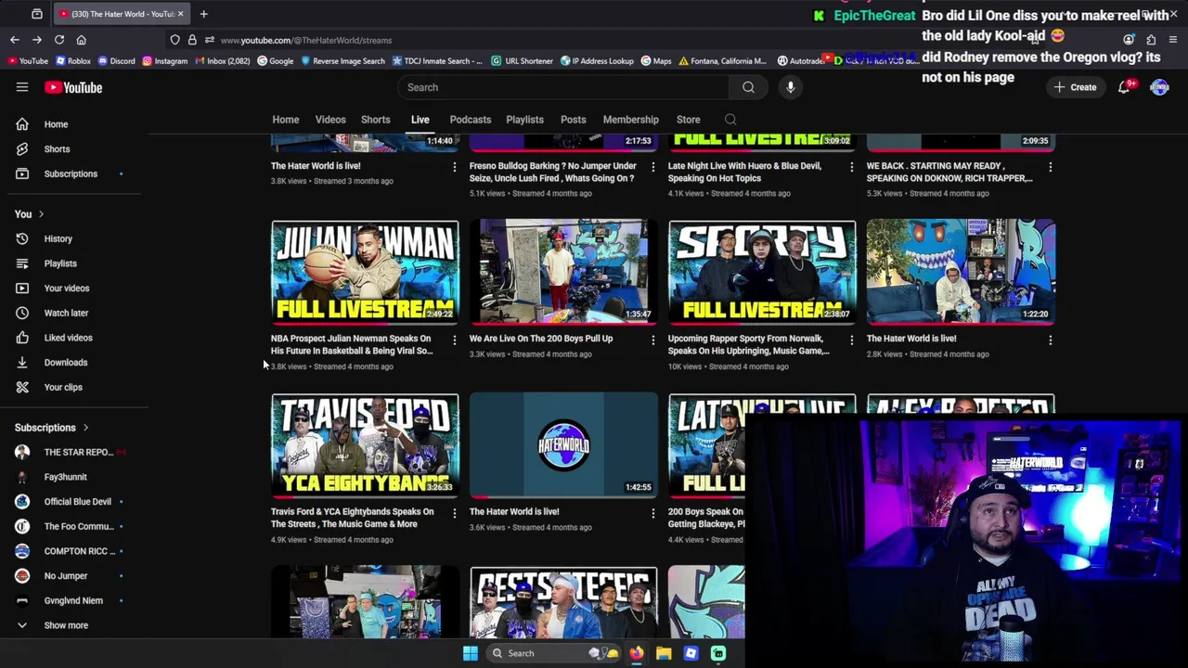1188x668 pixels.
Task: Switch to channel Home tab
Action: pos(286,120)
